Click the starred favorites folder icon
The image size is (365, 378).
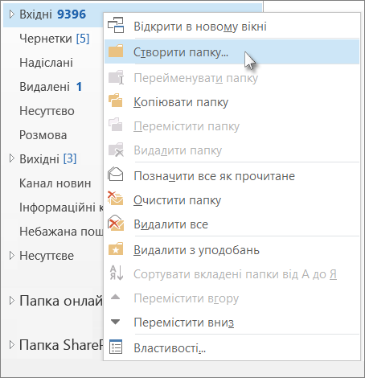pyautogui.click(x=116, y=249)
